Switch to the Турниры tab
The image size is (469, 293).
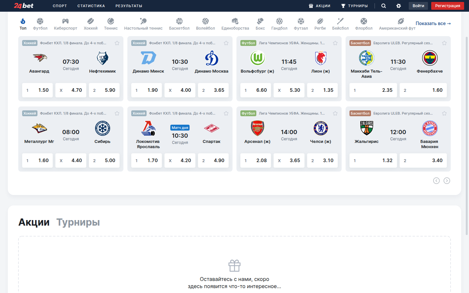(x=78, y=222)
